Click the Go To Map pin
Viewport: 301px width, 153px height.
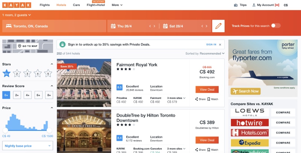coord(20,46)
